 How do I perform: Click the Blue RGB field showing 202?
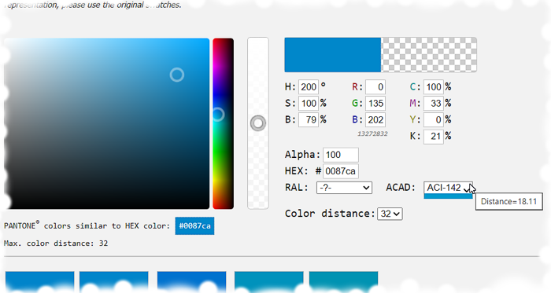375,120
